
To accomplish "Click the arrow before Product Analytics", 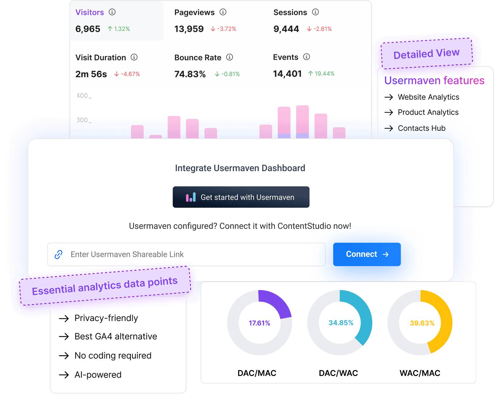I will [x=389, y=112].
